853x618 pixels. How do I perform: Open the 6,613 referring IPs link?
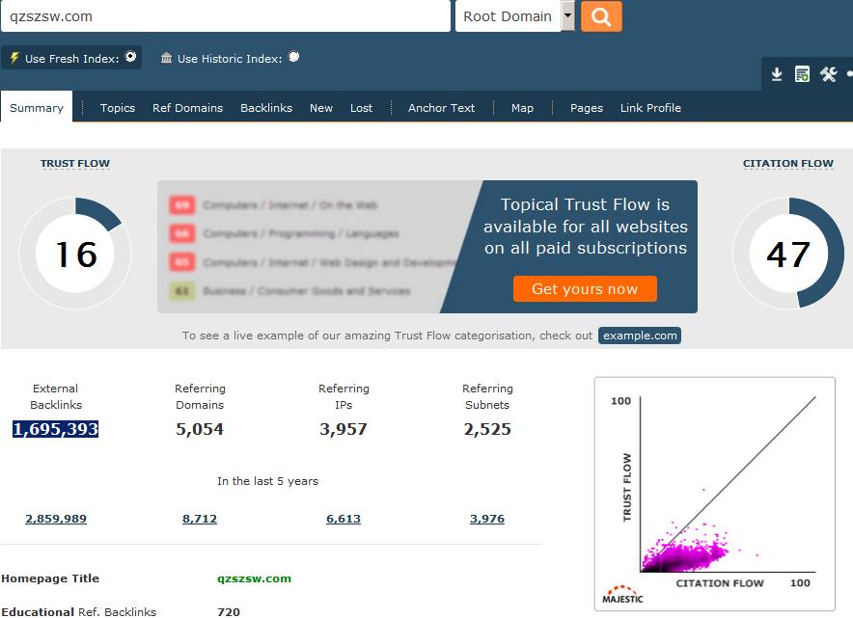tap(344, 519)
